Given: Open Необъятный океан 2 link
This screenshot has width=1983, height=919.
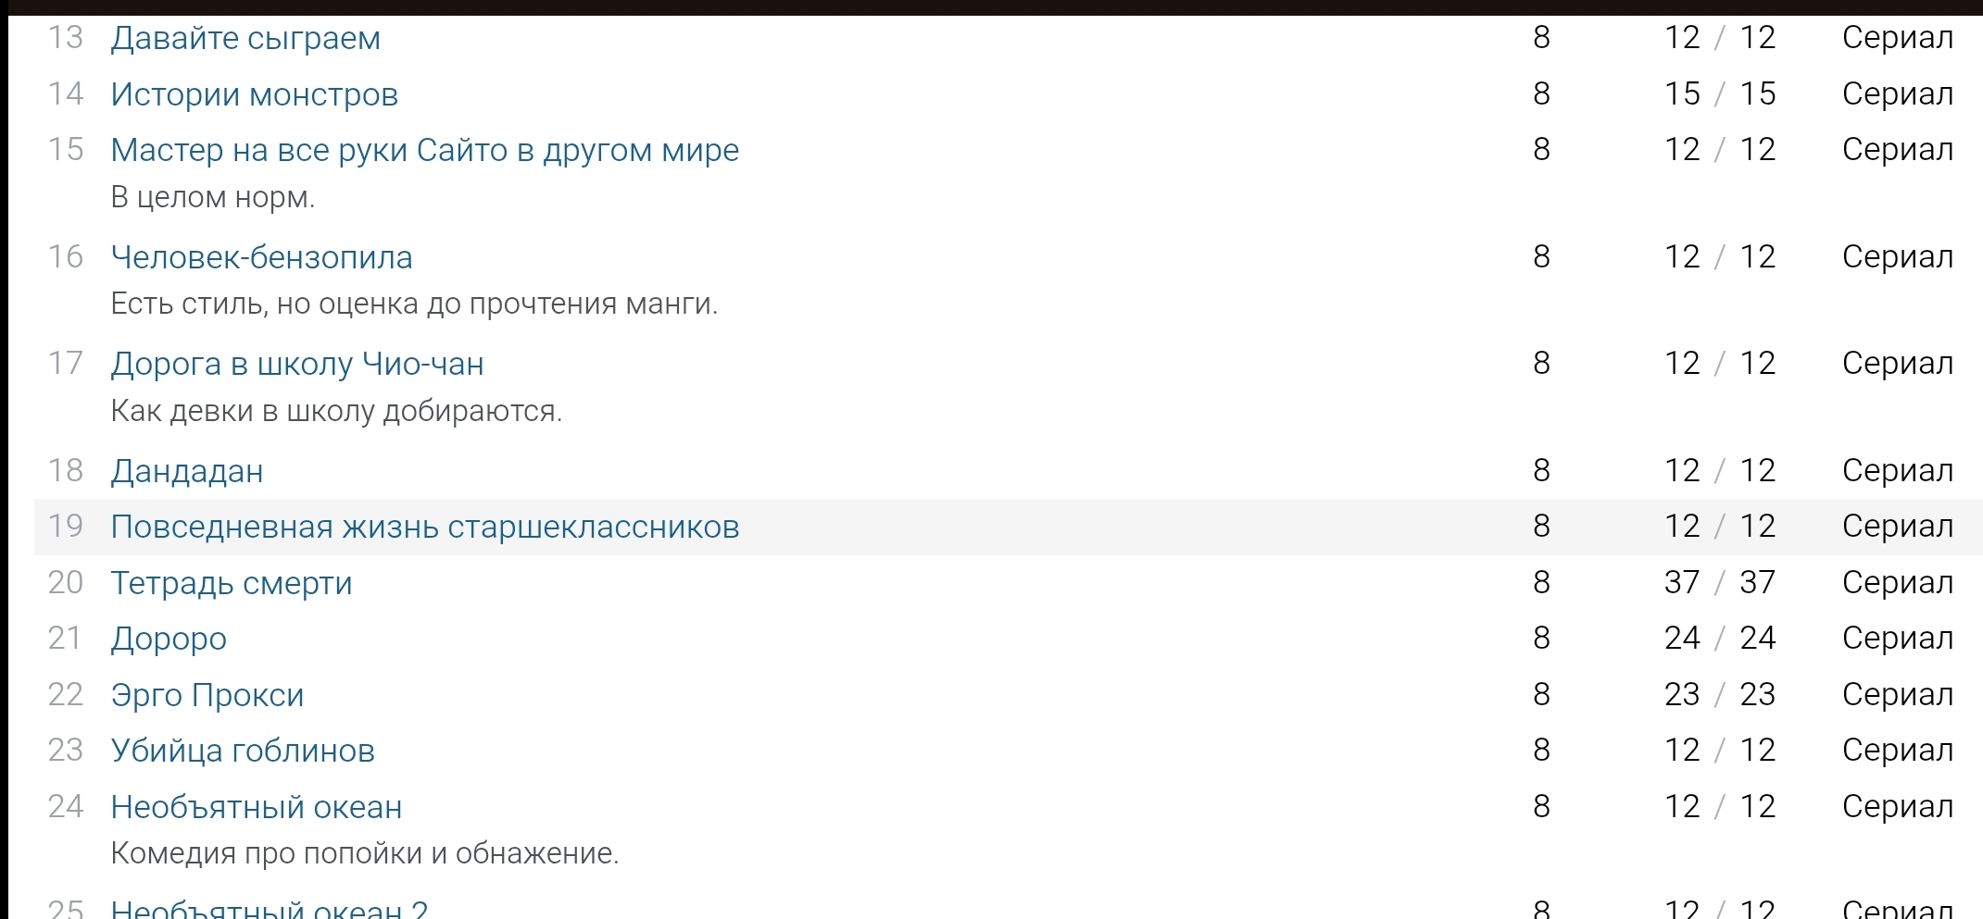Looking at the screenshot, I should pyautogui.click(x=269, y=909).
